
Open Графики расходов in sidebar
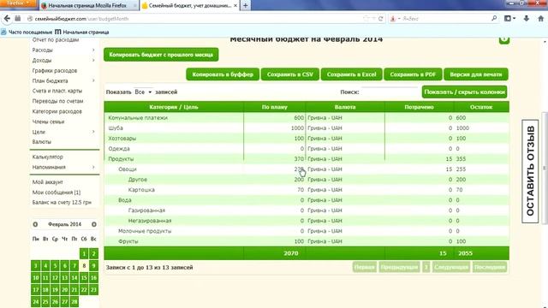point(55,70)
